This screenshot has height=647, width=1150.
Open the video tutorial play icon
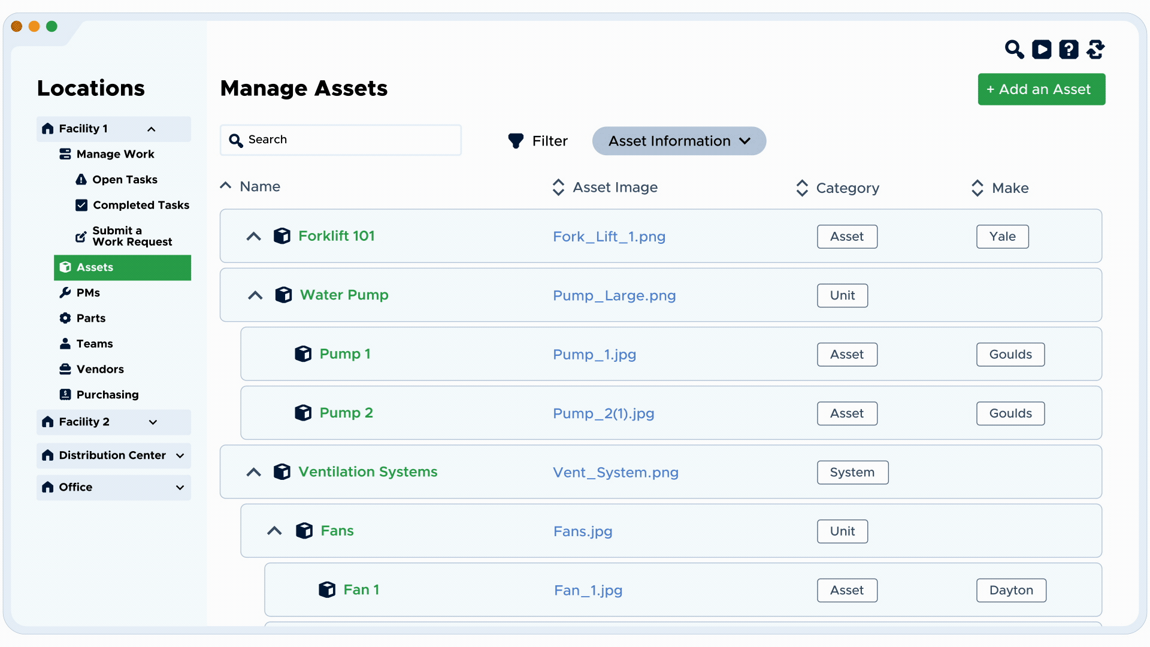[x=1042, y=49]
